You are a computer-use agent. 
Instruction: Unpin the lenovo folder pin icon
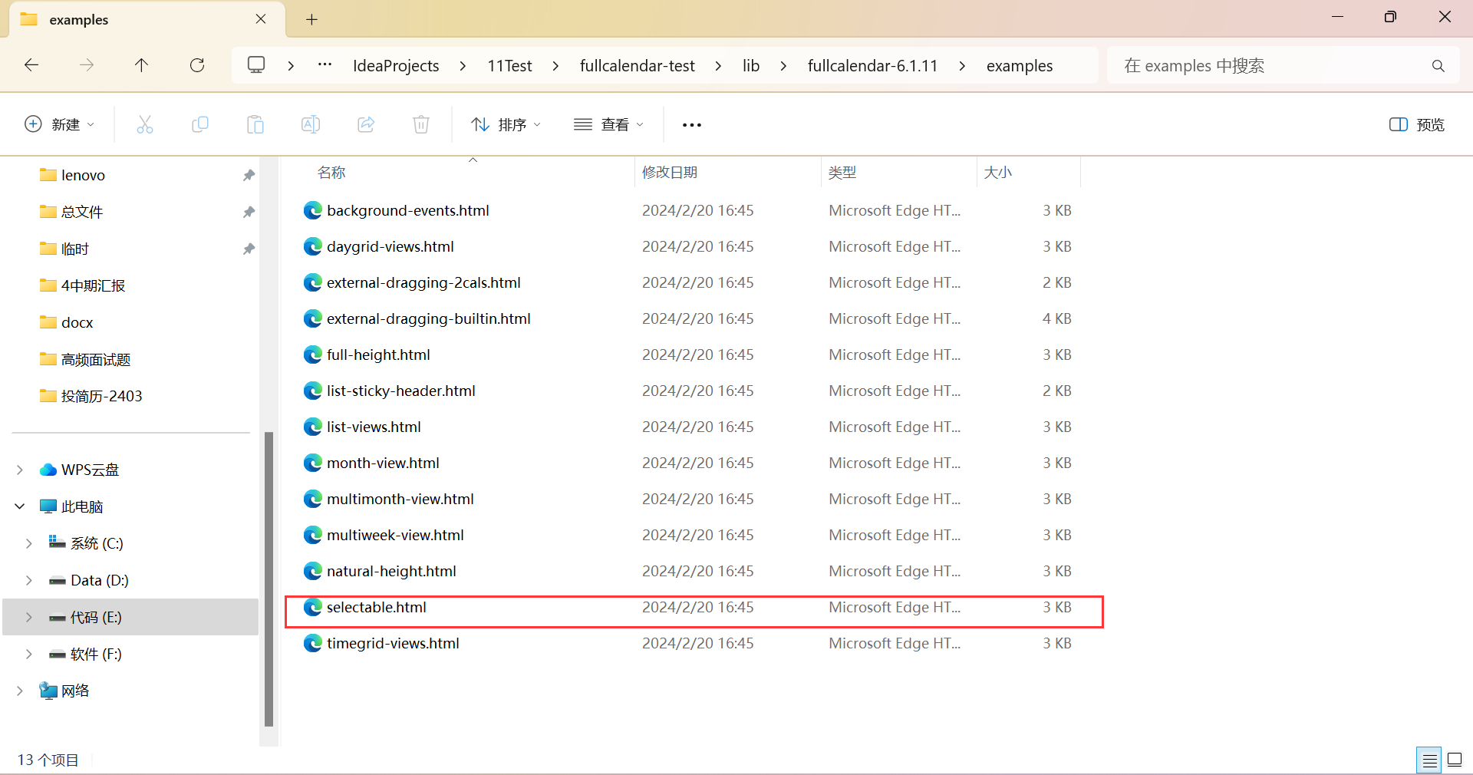pyautogui.click(x=249, y=176)
